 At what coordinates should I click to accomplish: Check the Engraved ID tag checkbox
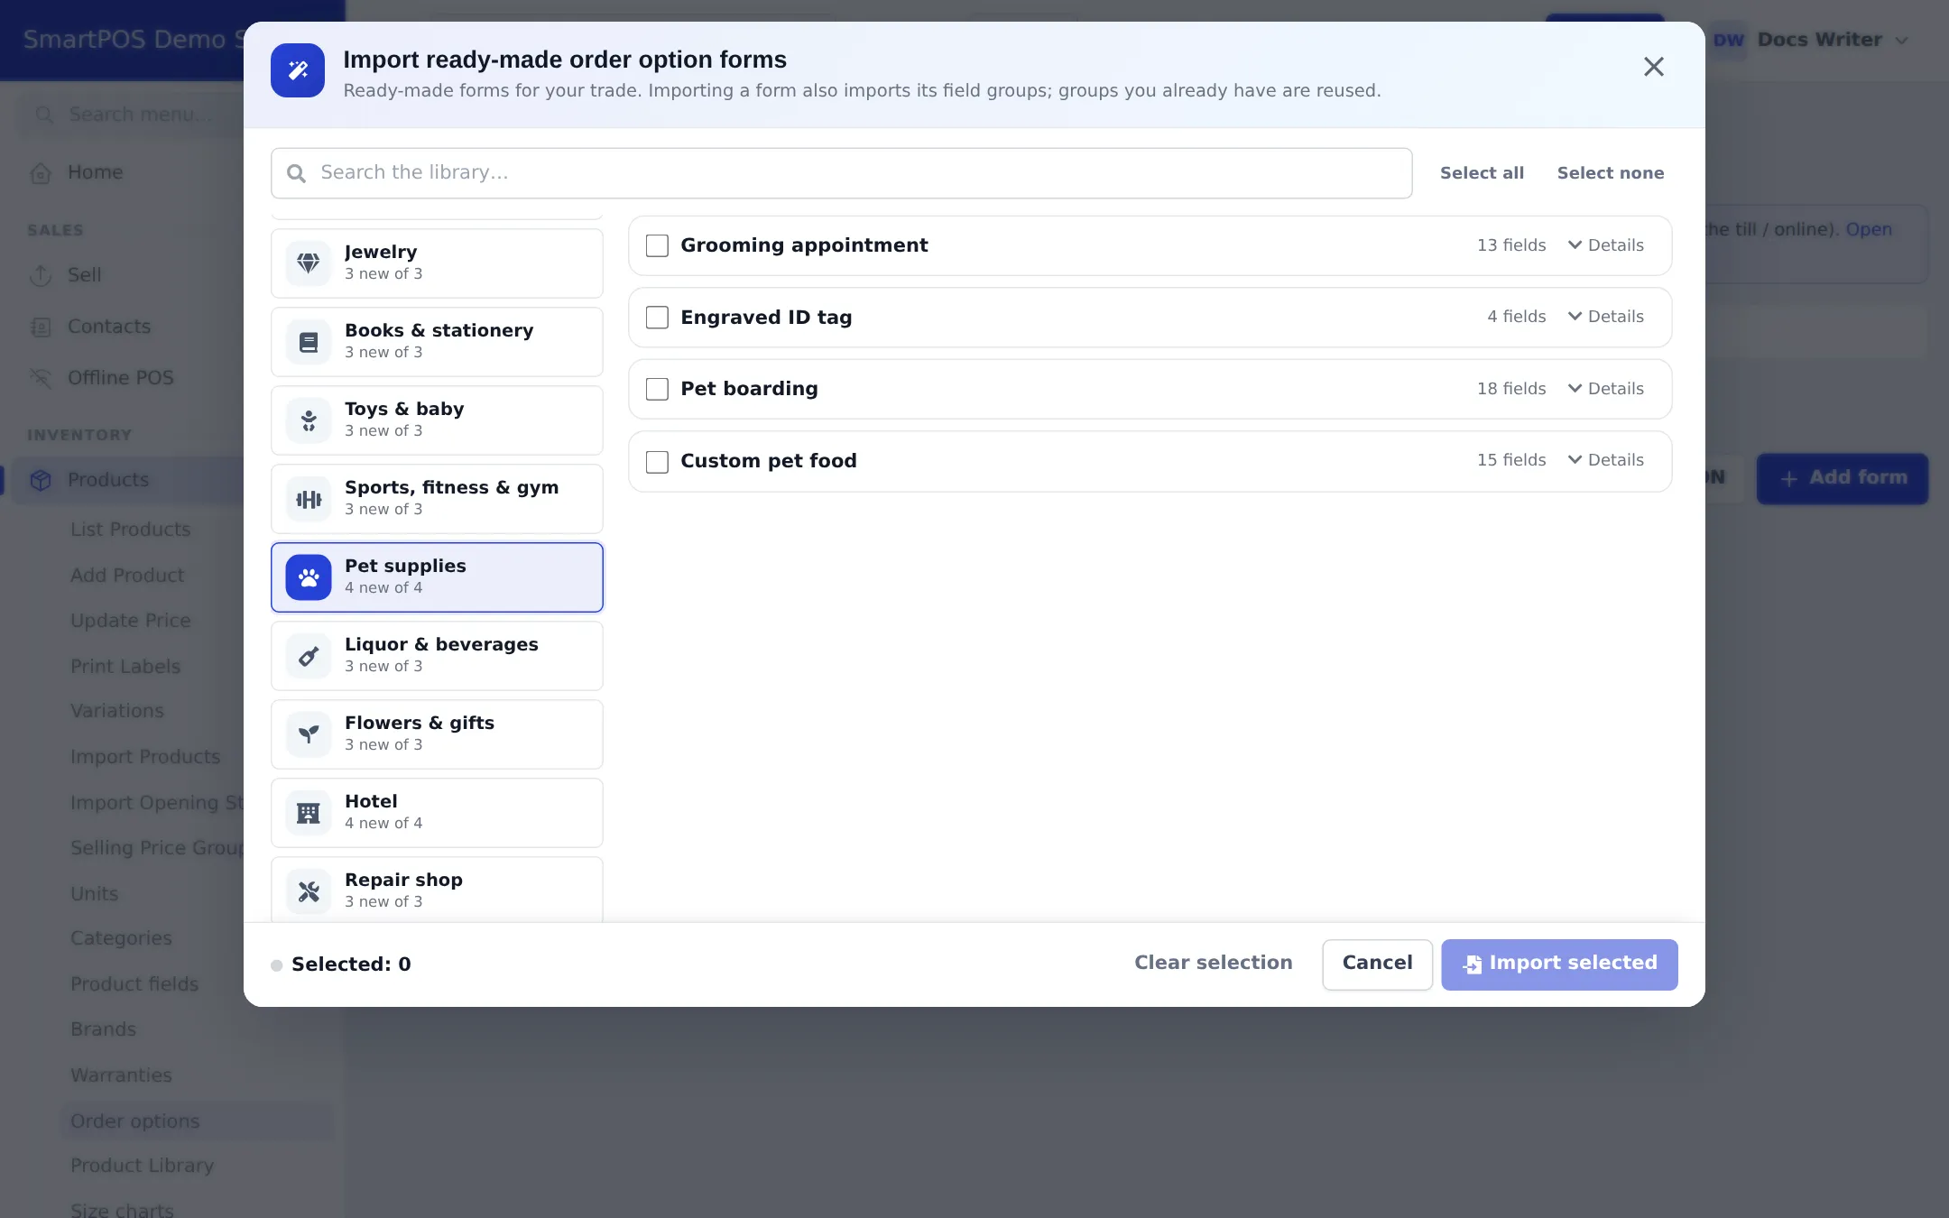(657, 318)
